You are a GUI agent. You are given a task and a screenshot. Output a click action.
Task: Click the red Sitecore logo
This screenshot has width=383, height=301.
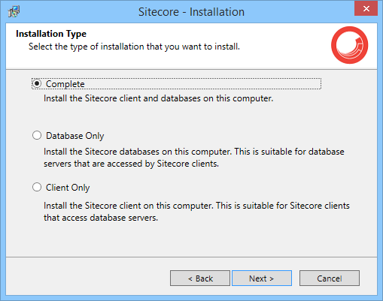(x=350, y=45)
